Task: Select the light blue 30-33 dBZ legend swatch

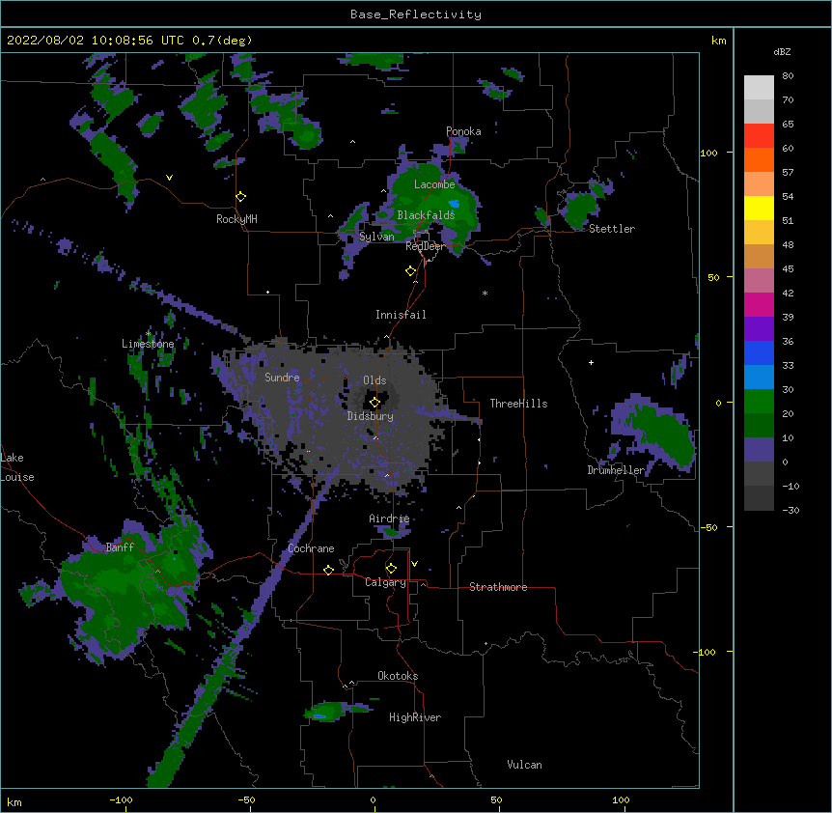Action: [759, 378]
